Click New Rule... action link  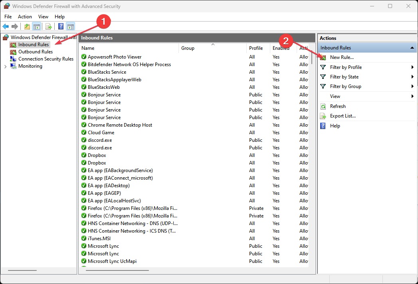pyautogui.click(x=342, y=57)
